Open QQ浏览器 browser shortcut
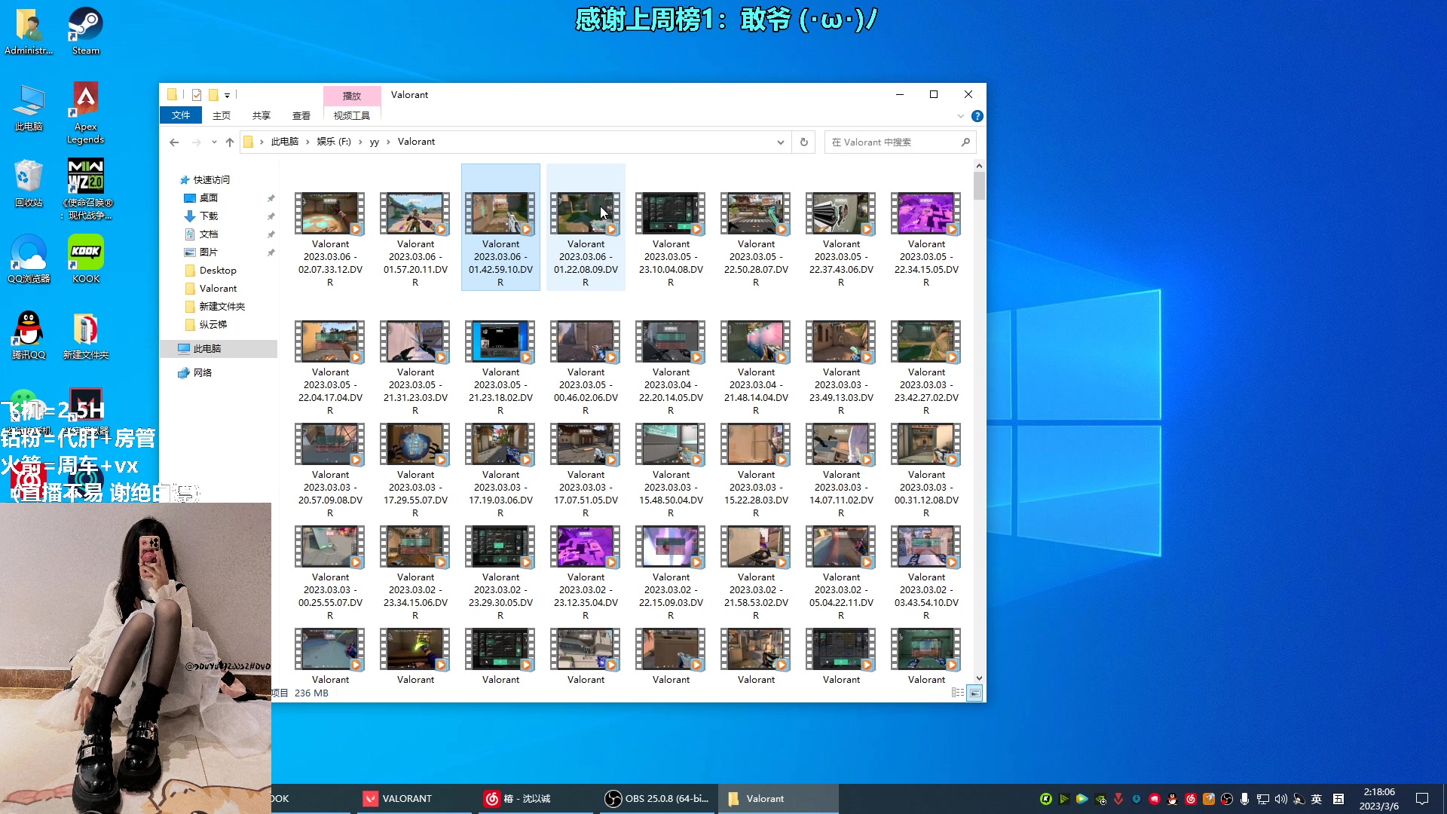This screenshot has width=1447, height=814. 29,259
